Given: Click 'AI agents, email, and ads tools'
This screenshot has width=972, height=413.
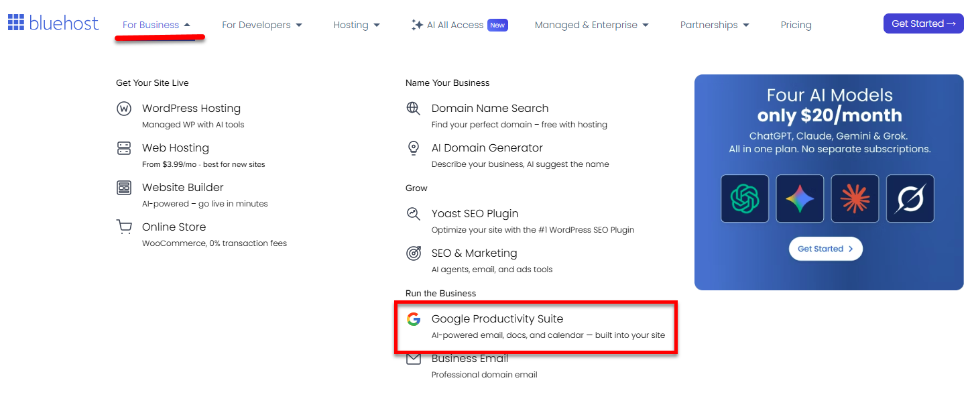Looking at the screenshot, I should tap(492, 270).
